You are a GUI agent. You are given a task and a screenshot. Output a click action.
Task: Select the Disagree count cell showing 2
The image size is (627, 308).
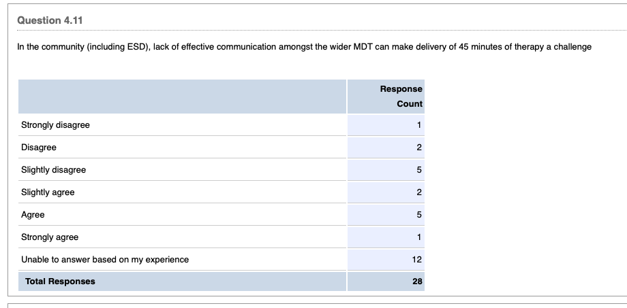[x=419, y=148]
